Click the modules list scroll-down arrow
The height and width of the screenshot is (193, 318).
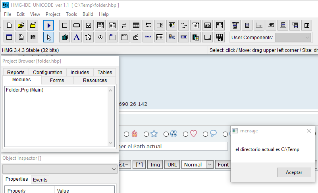coord(110,143)
